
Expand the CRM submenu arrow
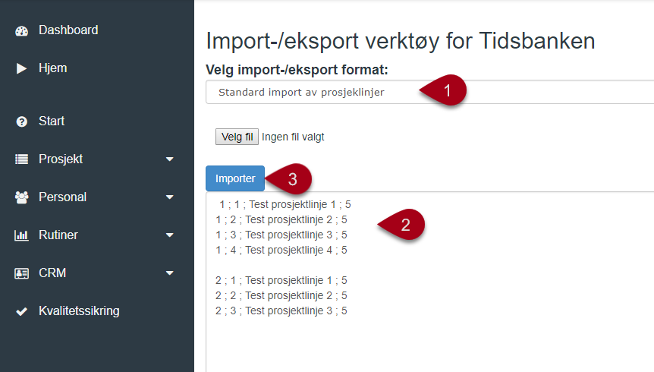pos(169,273)
